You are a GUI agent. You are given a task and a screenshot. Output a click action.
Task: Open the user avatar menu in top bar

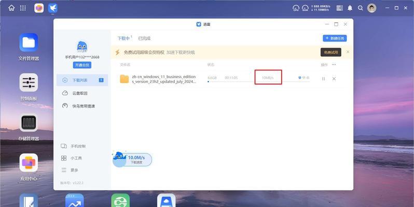[372, 8]
